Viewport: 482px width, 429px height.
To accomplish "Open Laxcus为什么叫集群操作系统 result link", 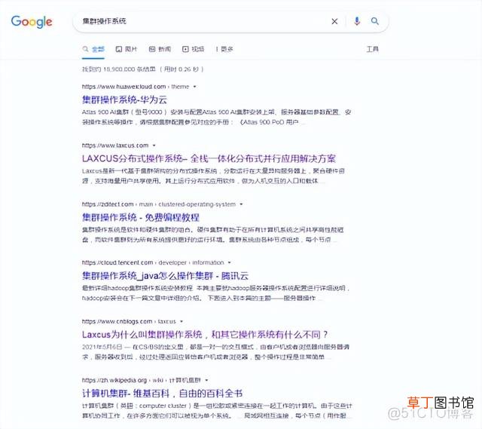I will pyautogui.click(x=205, y=335).
